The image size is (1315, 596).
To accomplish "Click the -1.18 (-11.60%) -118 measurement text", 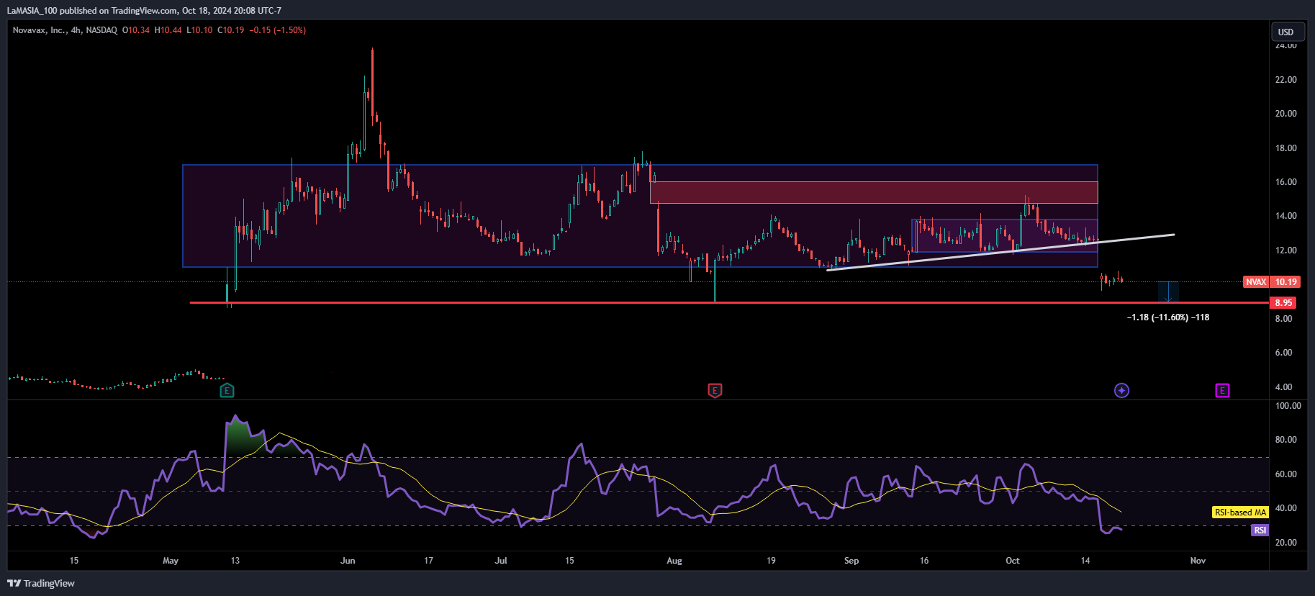I will (x=1168, y=317).
